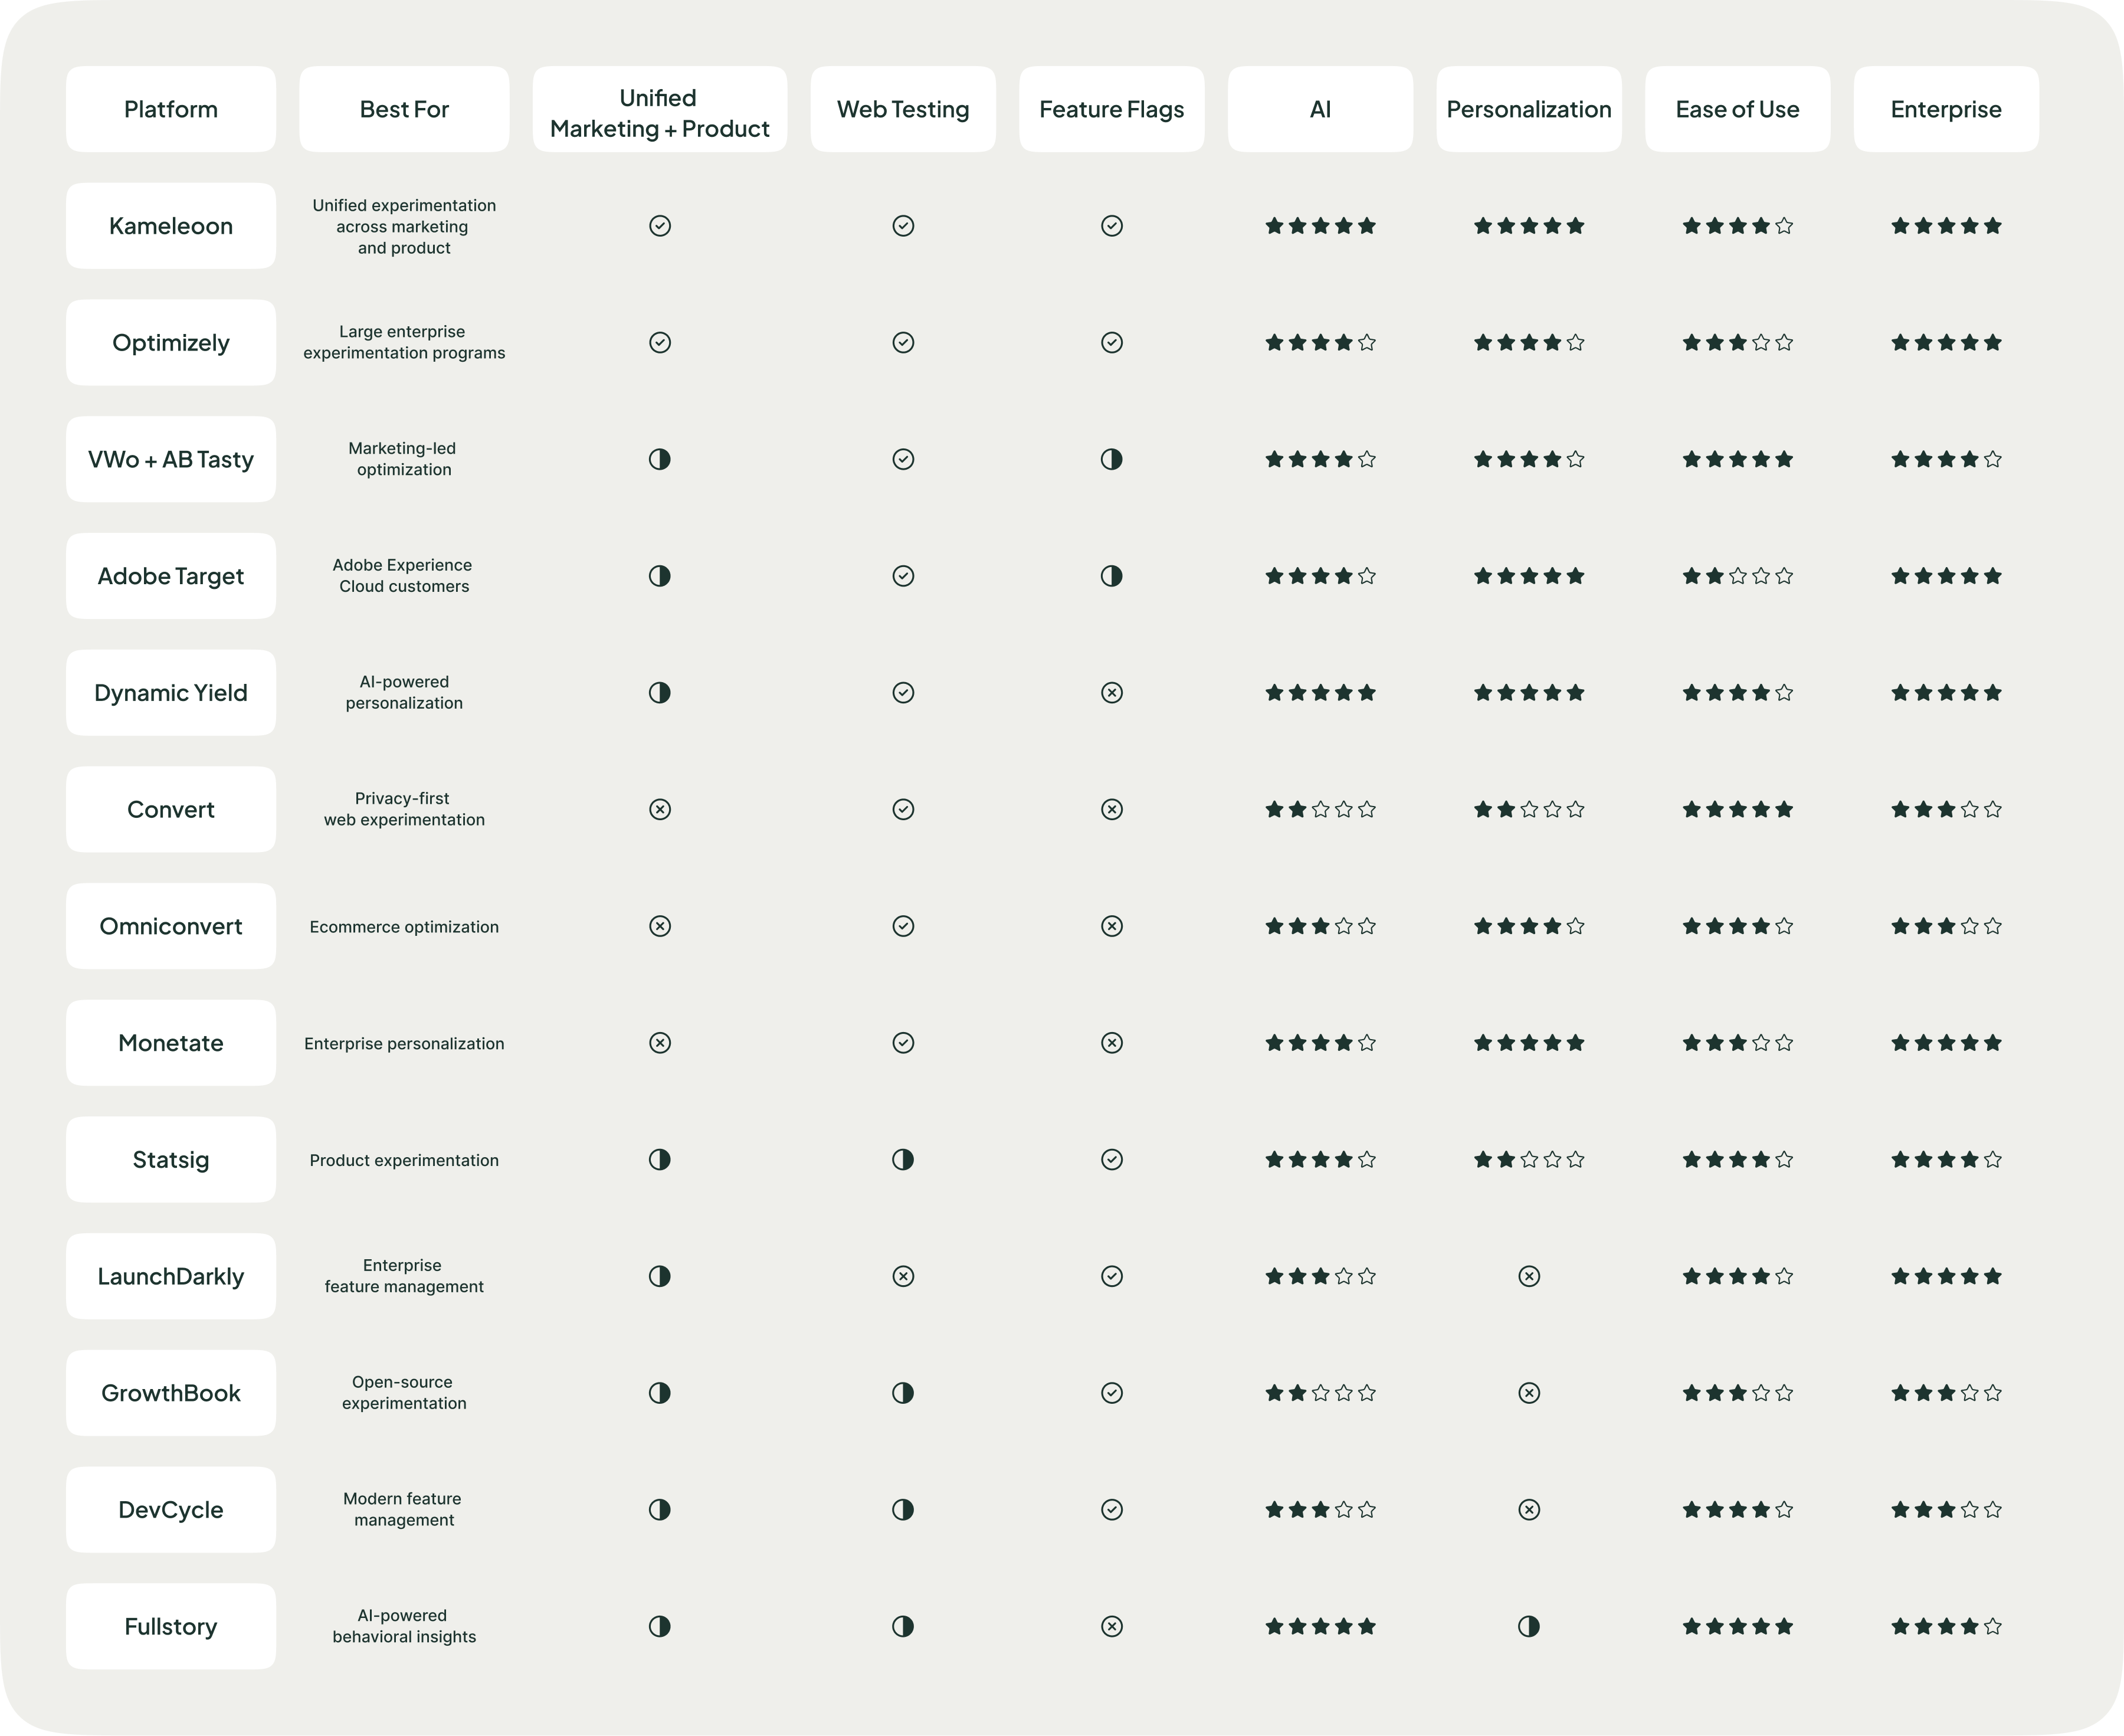Click Adobe Target's Ease of Use two-star rating

(1738, 576)
